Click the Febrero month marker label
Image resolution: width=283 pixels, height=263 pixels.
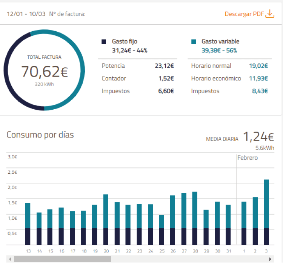pyautogui.click(x=248, y=158)
